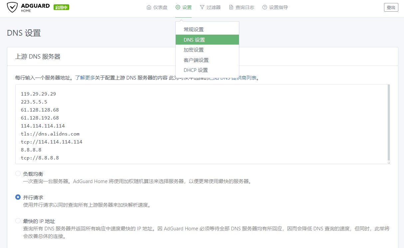
Task: Open the 设置 navigation menu
Action: click(183, 7)
